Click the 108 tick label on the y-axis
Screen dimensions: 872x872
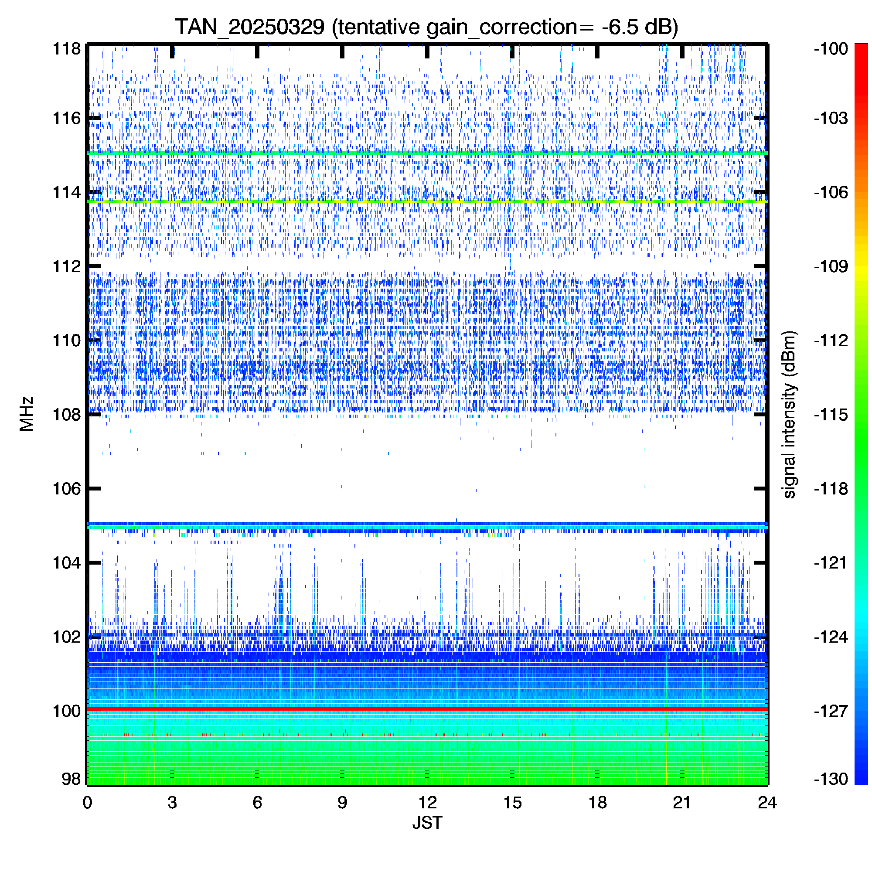point(66,414)
